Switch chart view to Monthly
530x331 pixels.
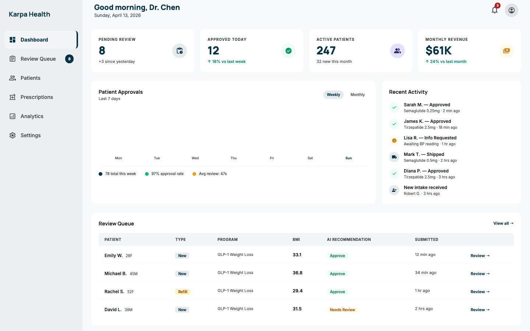point(357,95)
